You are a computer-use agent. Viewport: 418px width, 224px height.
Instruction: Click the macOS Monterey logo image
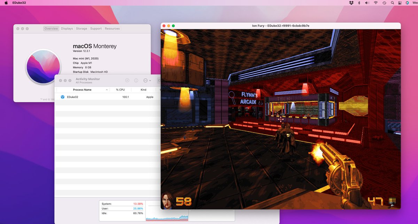44,67
